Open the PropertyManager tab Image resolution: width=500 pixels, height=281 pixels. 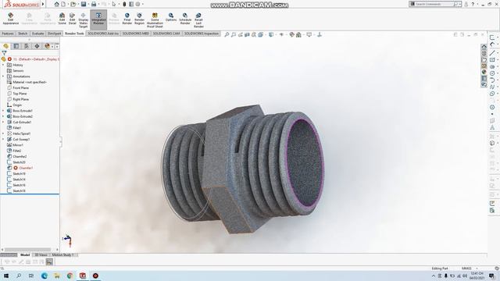point(16,46)
